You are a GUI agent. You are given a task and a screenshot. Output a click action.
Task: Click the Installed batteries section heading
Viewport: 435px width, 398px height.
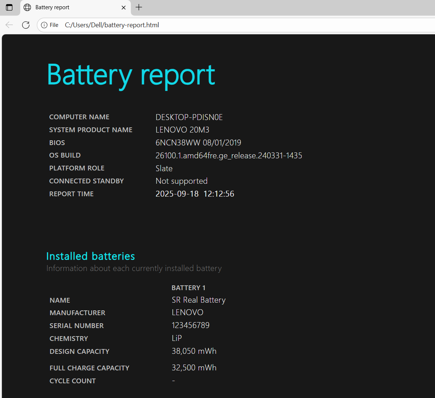(91, 256)
